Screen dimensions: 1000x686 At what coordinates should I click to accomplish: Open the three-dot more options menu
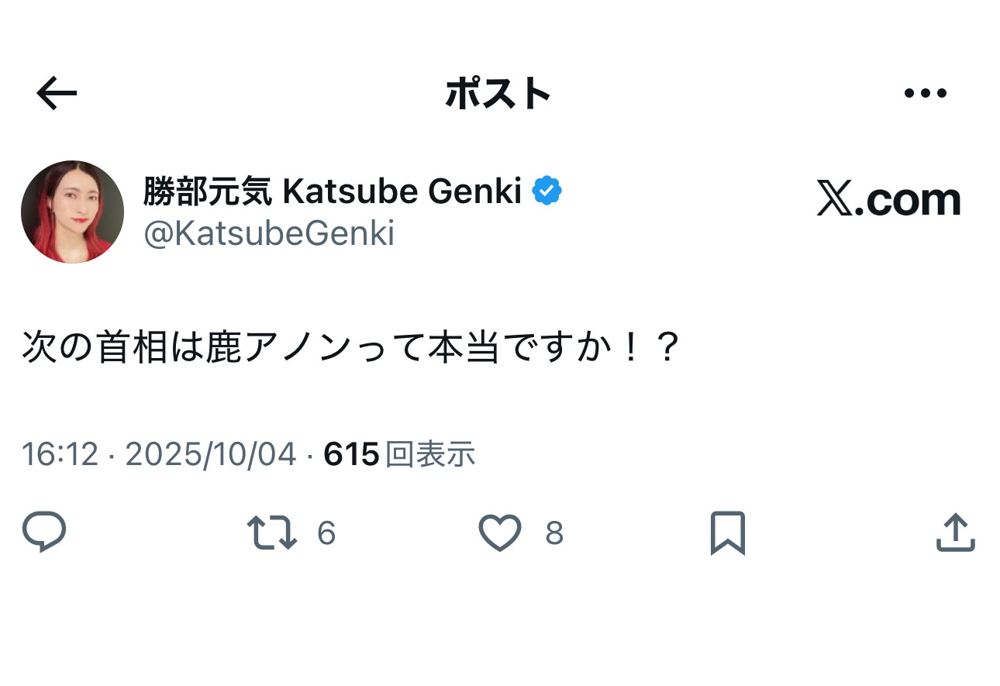pyautogui.click(x=926, y=94)
